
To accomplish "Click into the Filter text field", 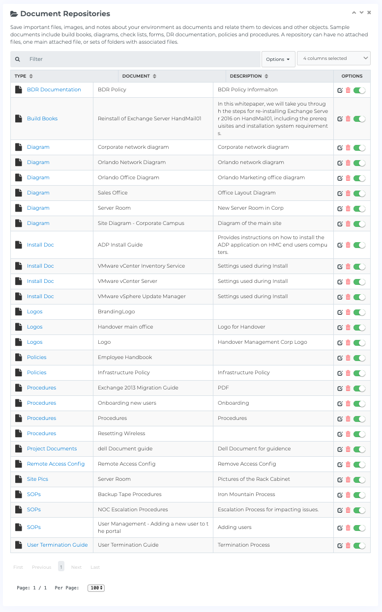I will 143,59.
